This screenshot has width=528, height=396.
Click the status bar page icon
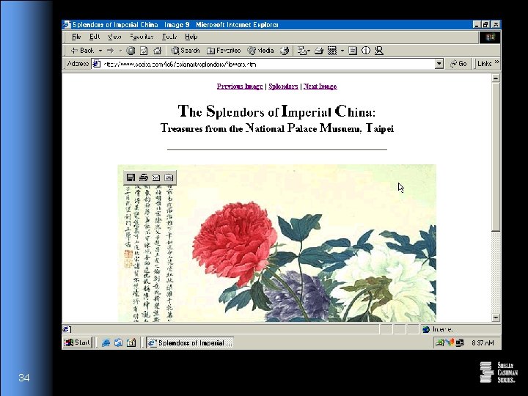(67, 329)
